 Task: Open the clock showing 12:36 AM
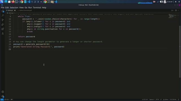[170, 2]
